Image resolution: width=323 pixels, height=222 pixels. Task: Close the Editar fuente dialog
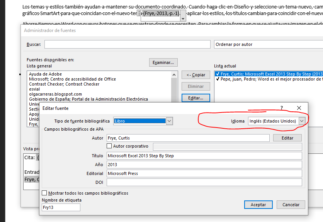[x=299, y=108]
